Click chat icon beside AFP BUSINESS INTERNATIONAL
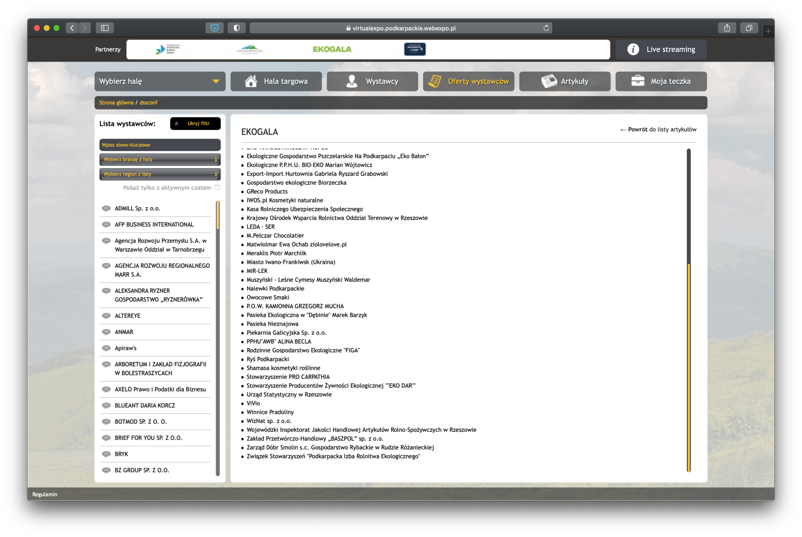 [106, 224]
